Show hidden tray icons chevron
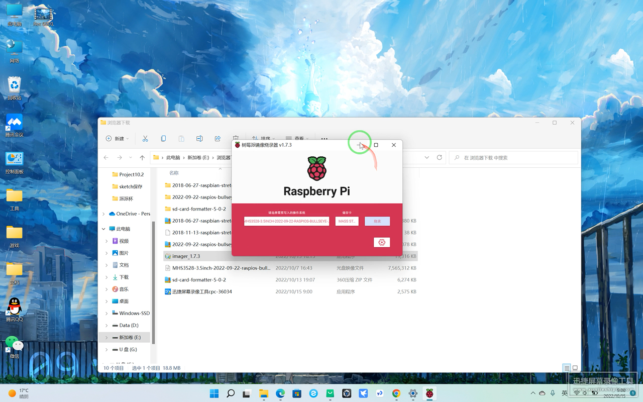The width and height of the screenshot is (643, 402). (532, 393)
